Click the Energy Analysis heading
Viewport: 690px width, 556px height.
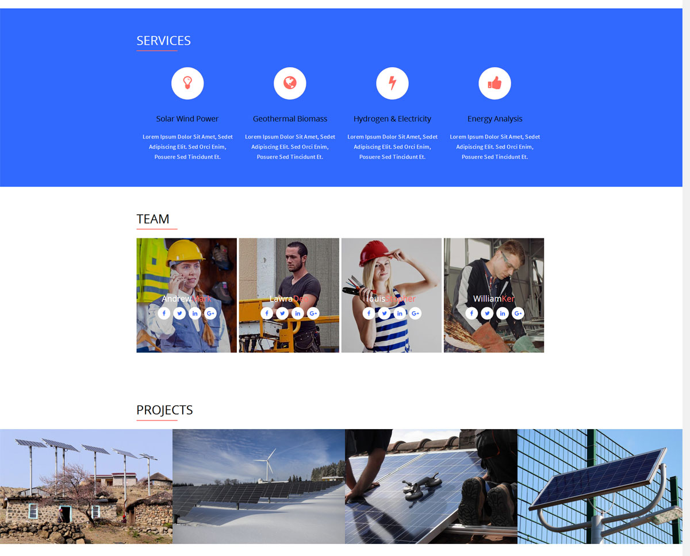(x=494, y=119)
